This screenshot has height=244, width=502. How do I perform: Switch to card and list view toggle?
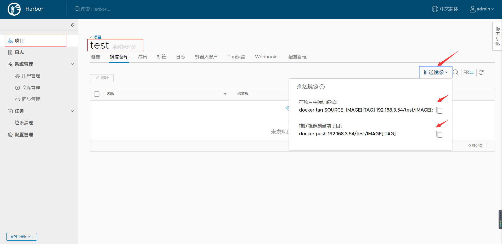coord(469,72)
